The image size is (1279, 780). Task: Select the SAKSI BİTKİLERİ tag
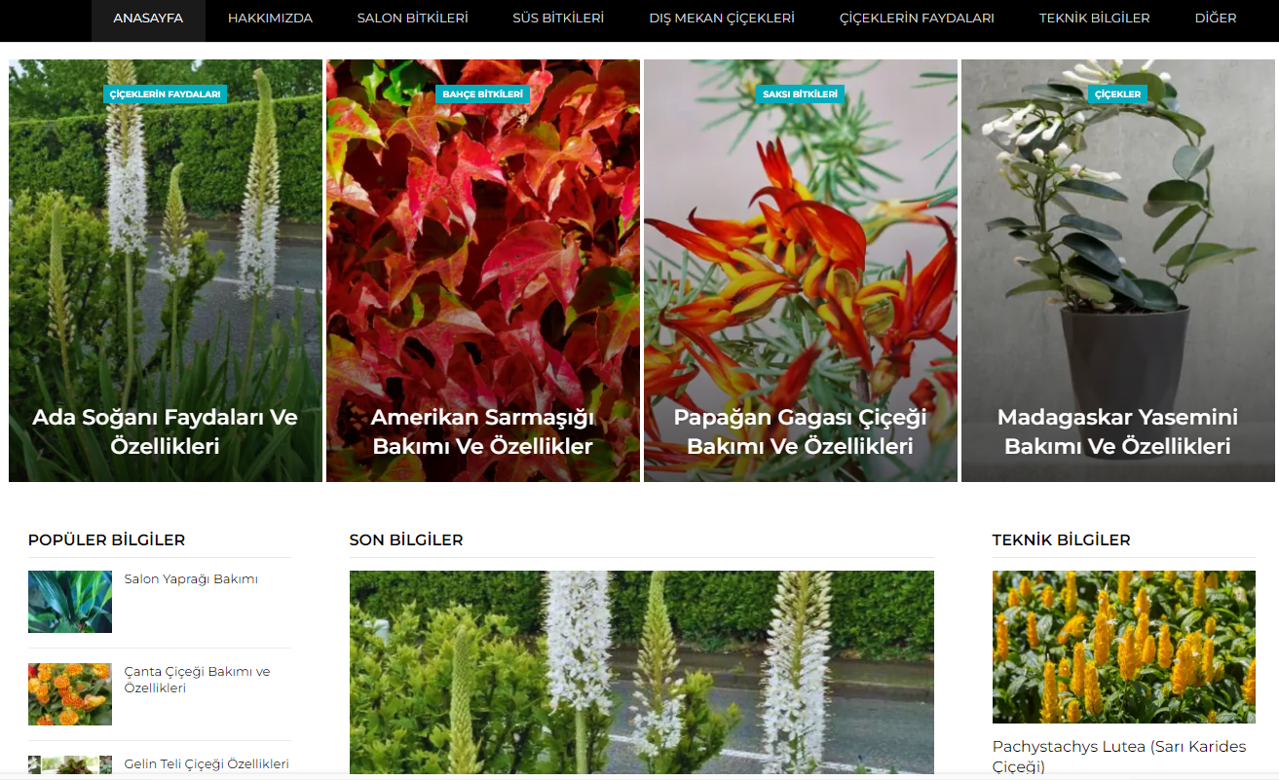[801, 94]
